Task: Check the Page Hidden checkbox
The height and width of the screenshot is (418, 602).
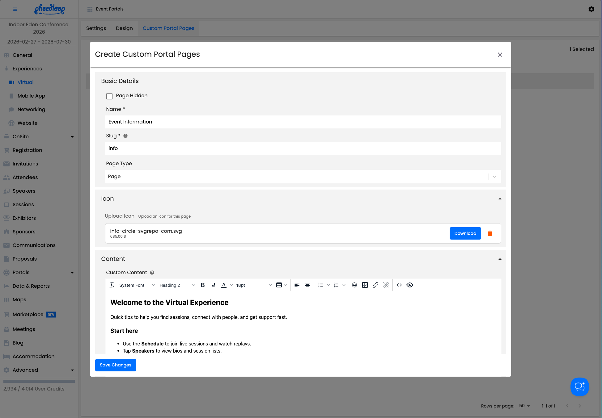Action: [109, 96]
